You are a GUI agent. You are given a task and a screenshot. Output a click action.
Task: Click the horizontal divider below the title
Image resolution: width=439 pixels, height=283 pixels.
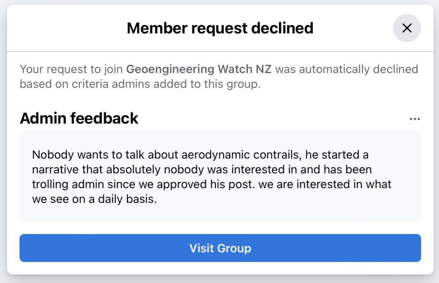(220, 52)
